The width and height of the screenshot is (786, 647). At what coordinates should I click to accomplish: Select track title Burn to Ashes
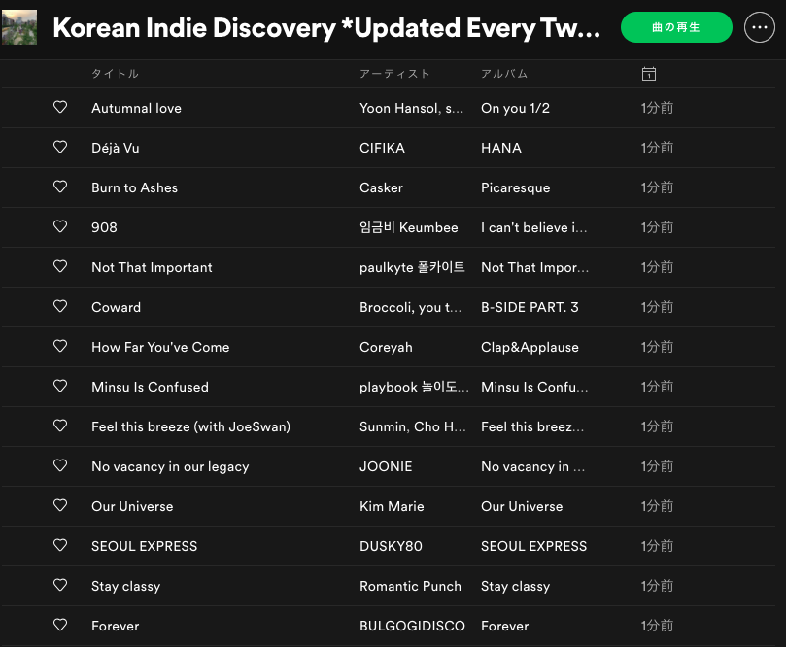(134, 187)
